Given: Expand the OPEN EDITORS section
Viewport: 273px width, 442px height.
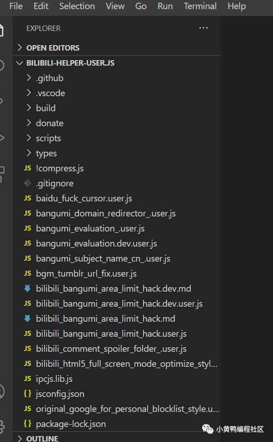Looking at the screenshot, I should [117, 48].
